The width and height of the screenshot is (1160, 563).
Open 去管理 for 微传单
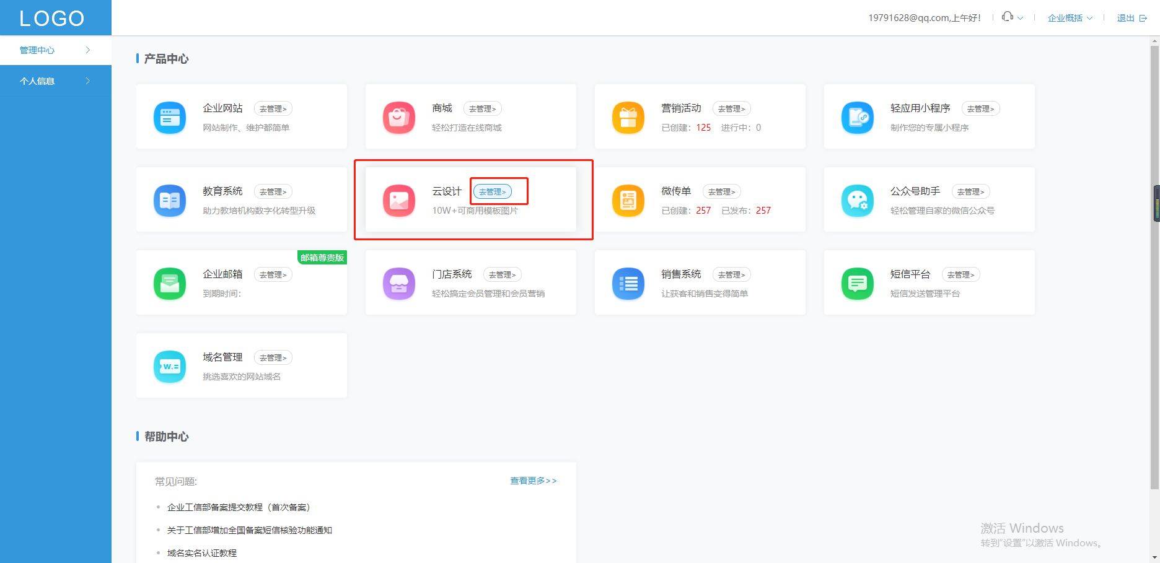722,191
